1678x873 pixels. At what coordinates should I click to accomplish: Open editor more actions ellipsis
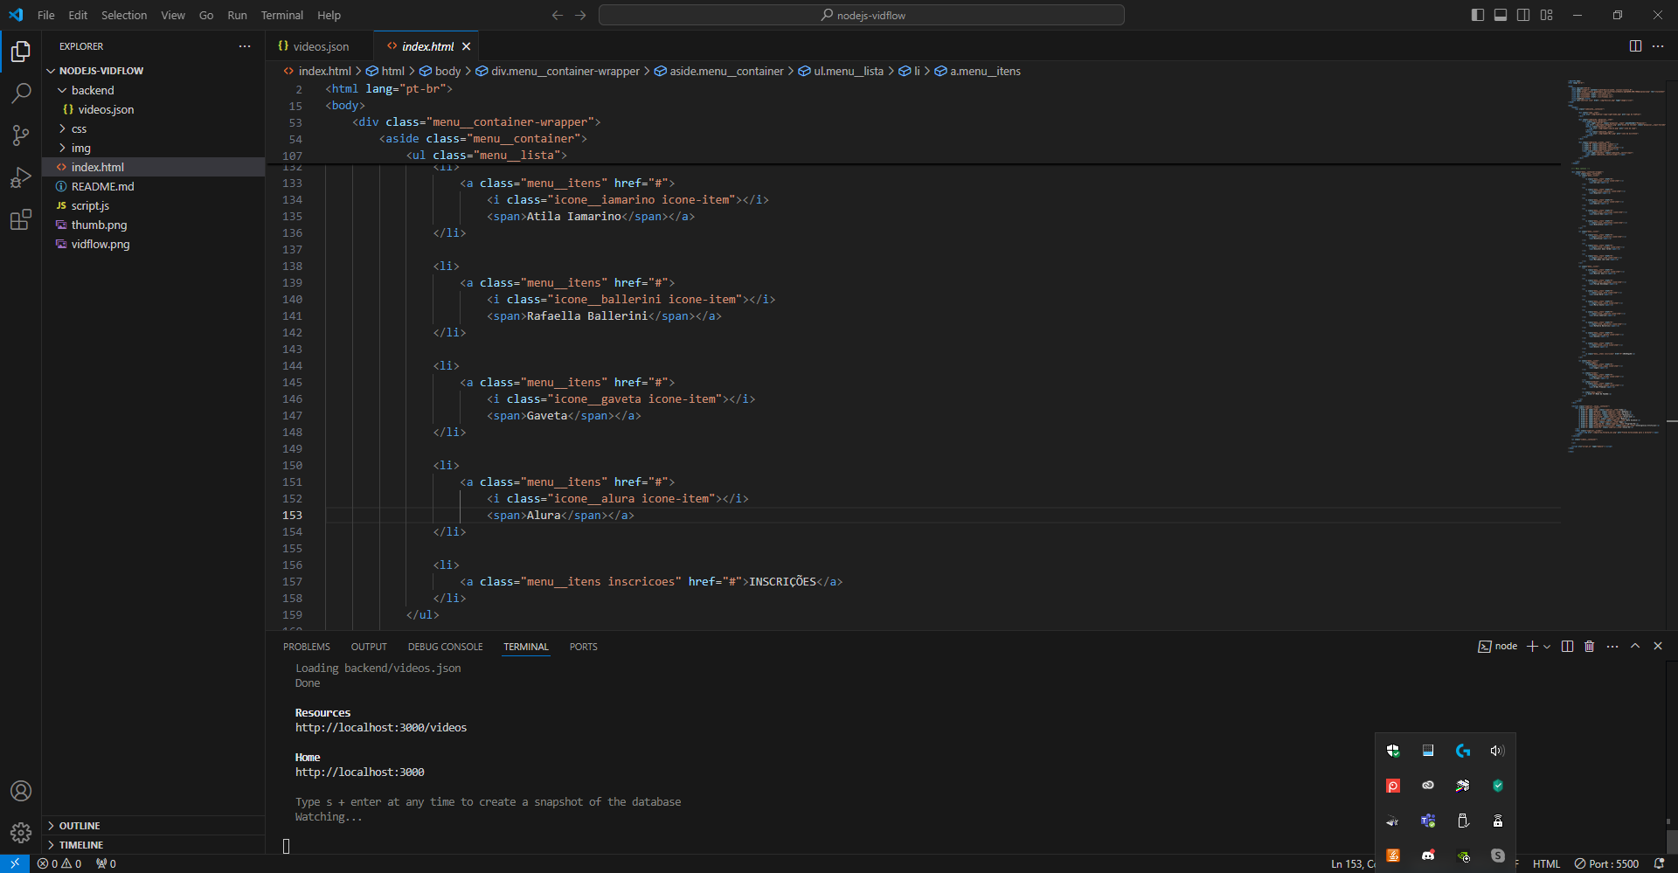[1658, 46]
